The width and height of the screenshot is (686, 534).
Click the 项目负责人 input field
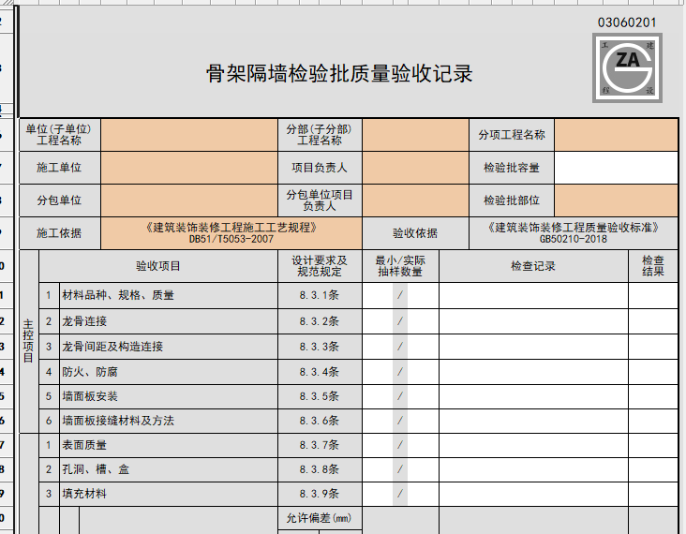coord(414,168)
